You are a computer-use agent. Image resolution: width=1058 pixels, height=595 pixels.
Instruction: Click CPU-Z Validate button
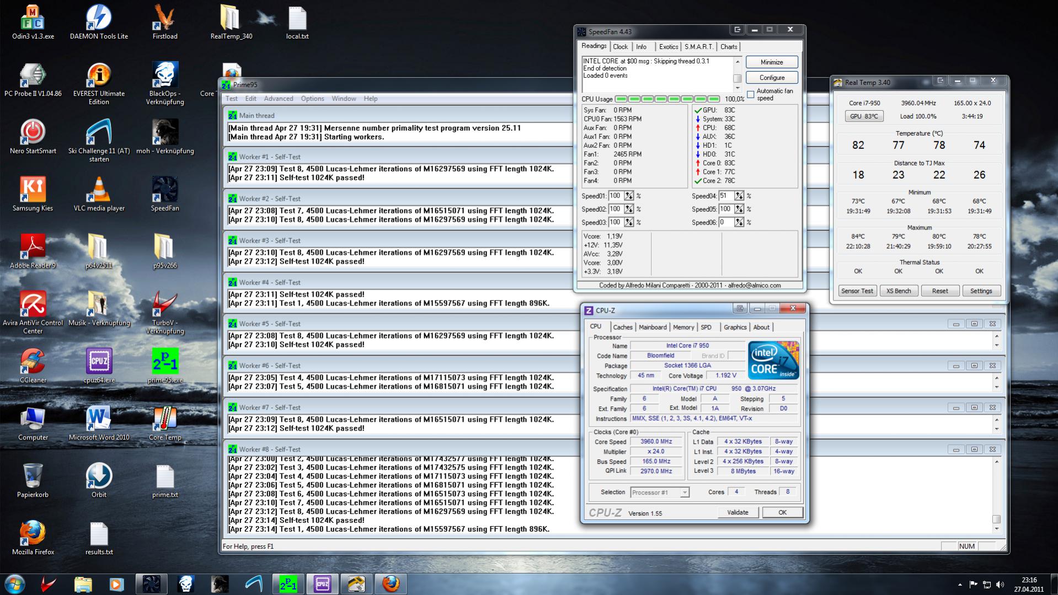coord(738,513)
